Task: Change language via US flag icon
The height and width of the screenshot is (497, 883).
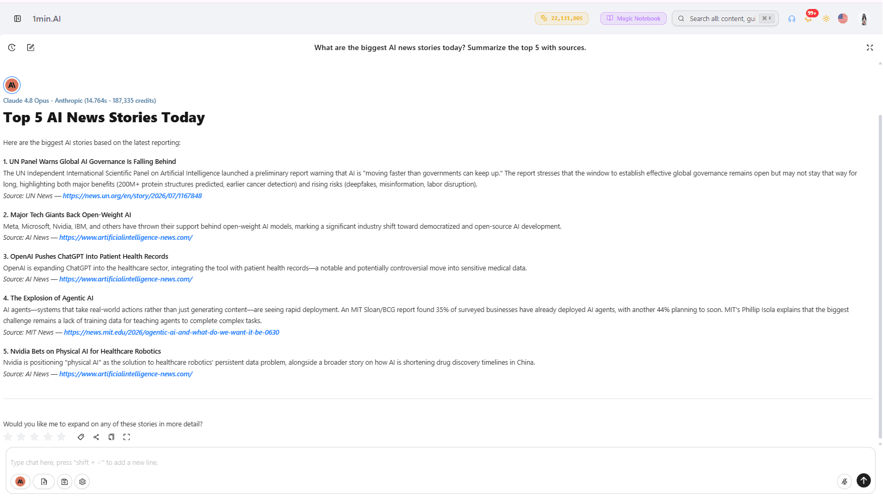Action: 843,18
